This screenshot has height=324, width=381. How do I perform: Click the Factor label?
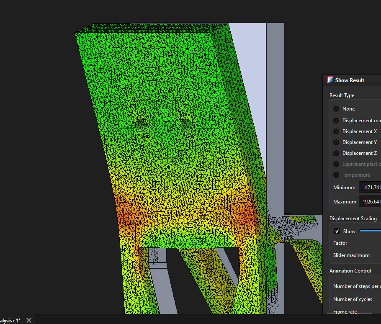pos(340,243)
